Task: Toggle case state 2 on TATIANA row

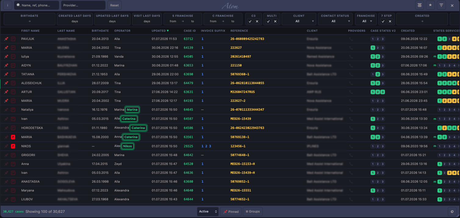Action: (x=378, y=74)
